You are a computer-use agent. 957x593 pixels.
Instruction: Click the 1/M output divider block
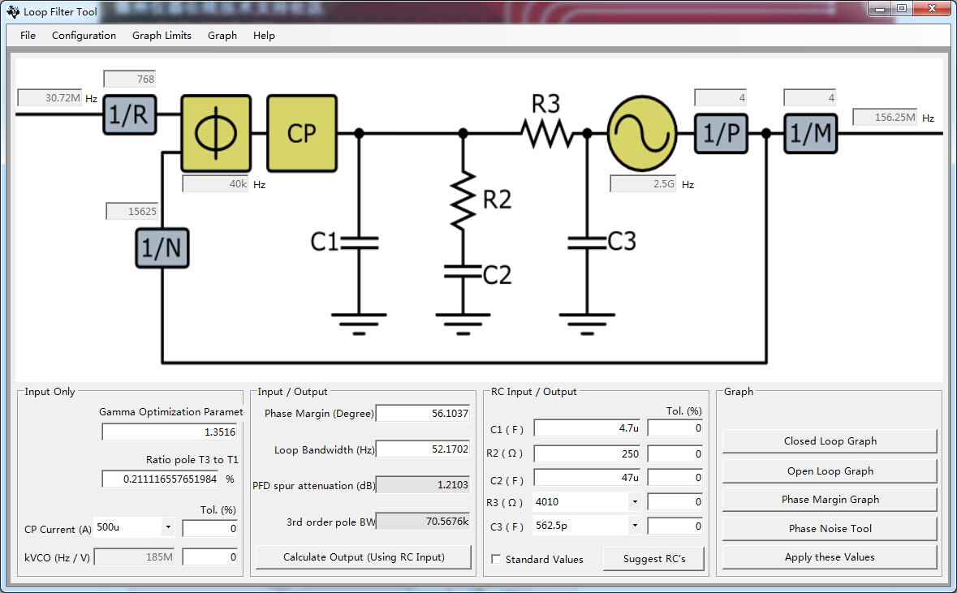click(x=811, y=133)
